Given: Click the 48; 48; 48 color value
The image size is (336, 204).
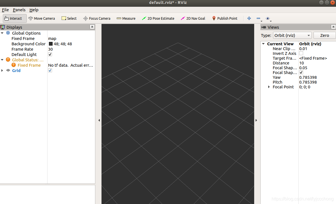Looking at the screenshot, I should click(63, 44).
